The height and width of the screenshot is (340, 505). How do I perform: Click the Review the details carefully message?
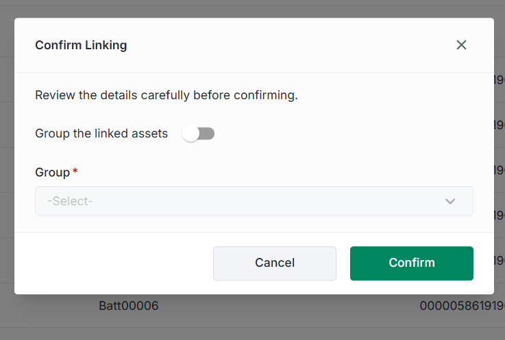click(167, 95)
